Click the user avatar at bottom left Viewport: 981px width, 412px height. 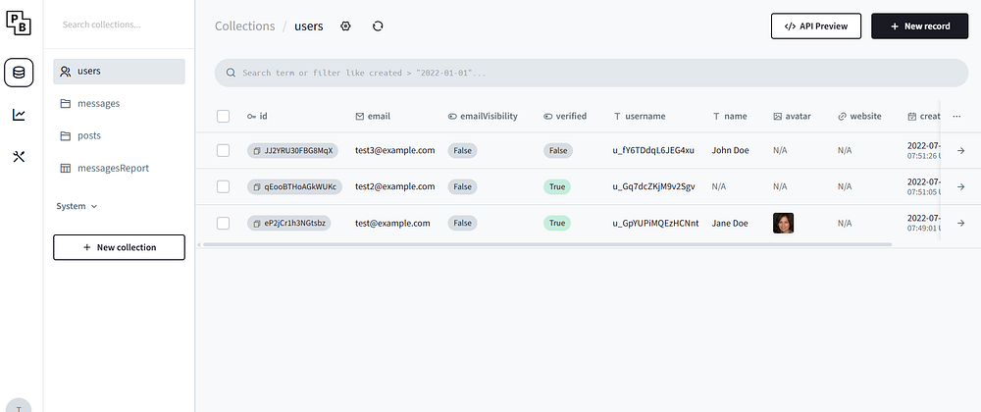tap(19, 405)
